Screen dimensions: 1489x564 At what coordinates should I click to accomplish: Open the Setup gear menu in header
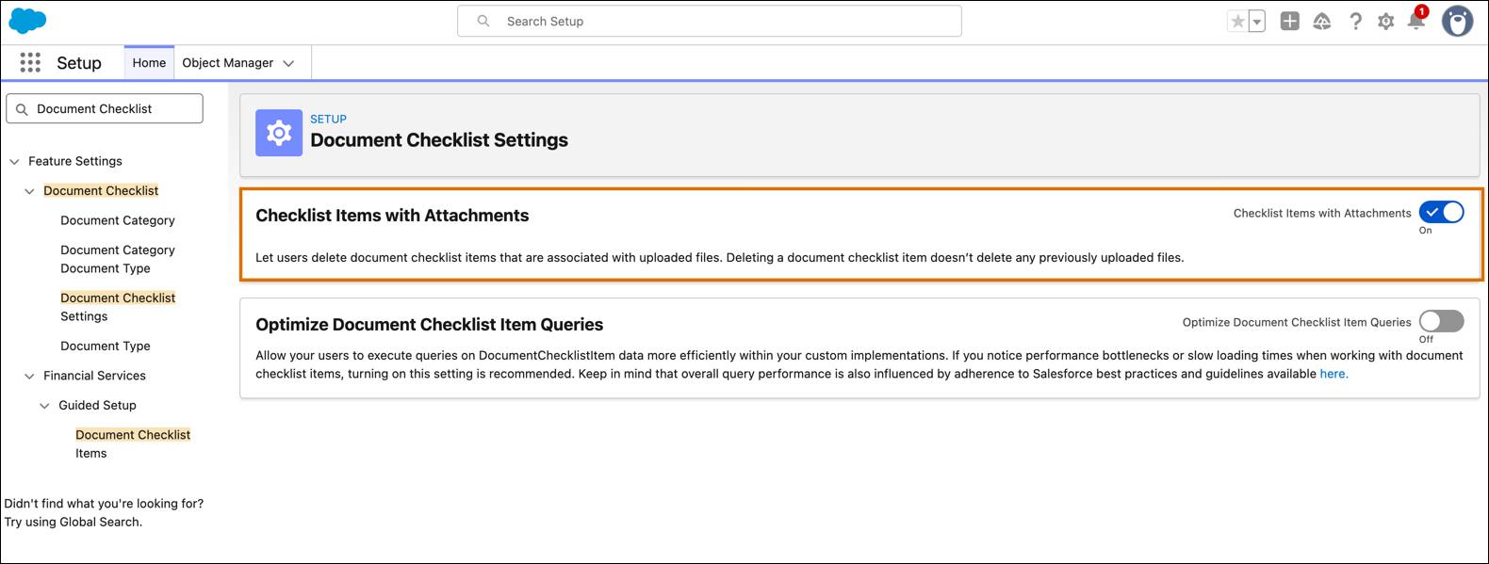1385,21
